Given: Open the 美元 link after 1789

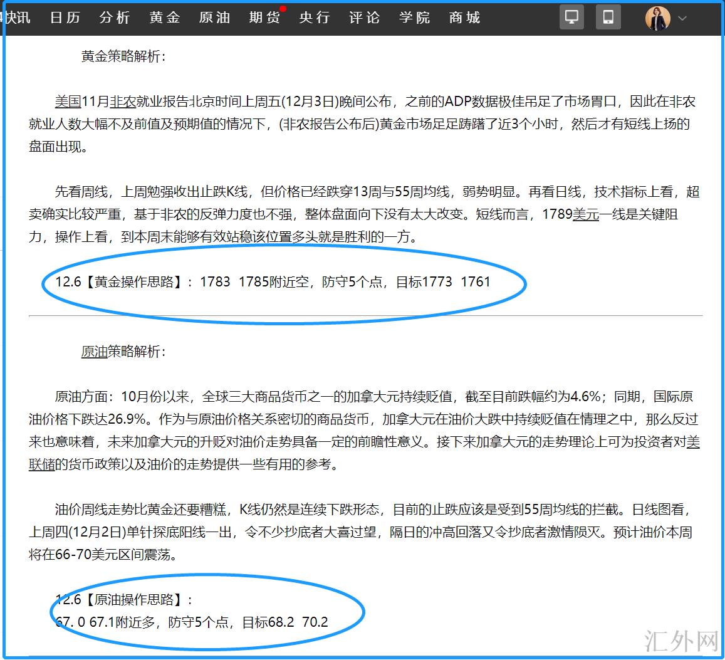Looking at the screenshot, I should click(x=586, y=214).
